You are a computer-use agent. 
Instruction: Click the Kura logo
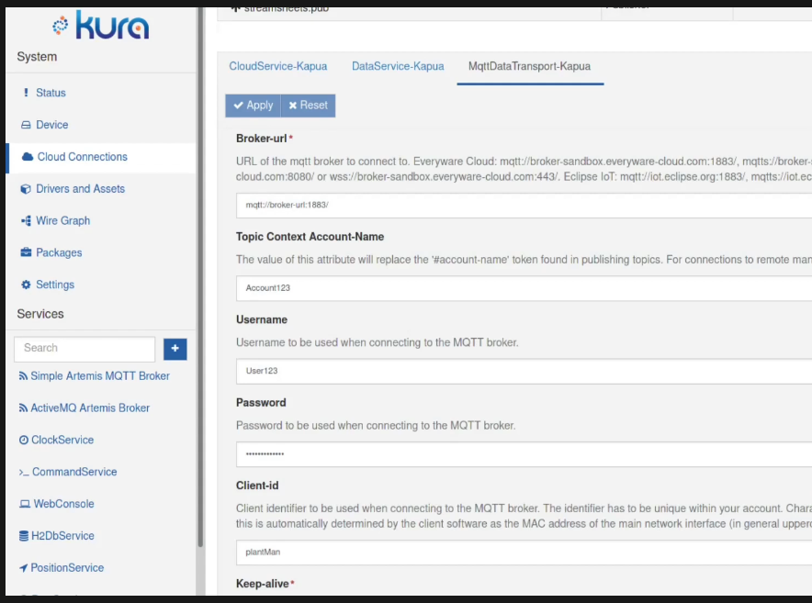click(x=101, y=25)
